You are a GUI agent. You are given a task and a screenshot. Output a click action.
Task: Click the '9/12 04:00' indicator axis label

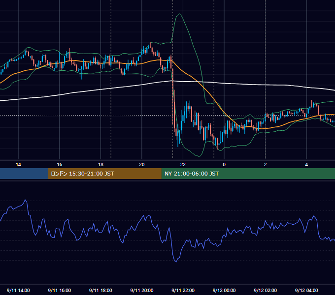306,290
